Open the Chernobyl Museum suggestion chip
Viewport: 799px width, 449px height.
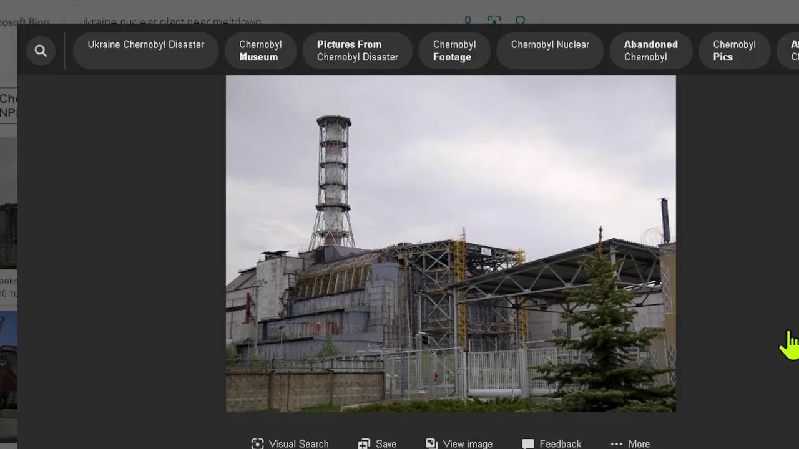(260, 51)
